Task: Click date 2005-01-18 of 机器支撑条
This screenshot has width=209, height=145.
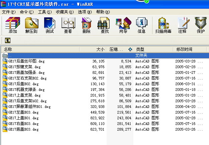Action: (x=185, y=90)
